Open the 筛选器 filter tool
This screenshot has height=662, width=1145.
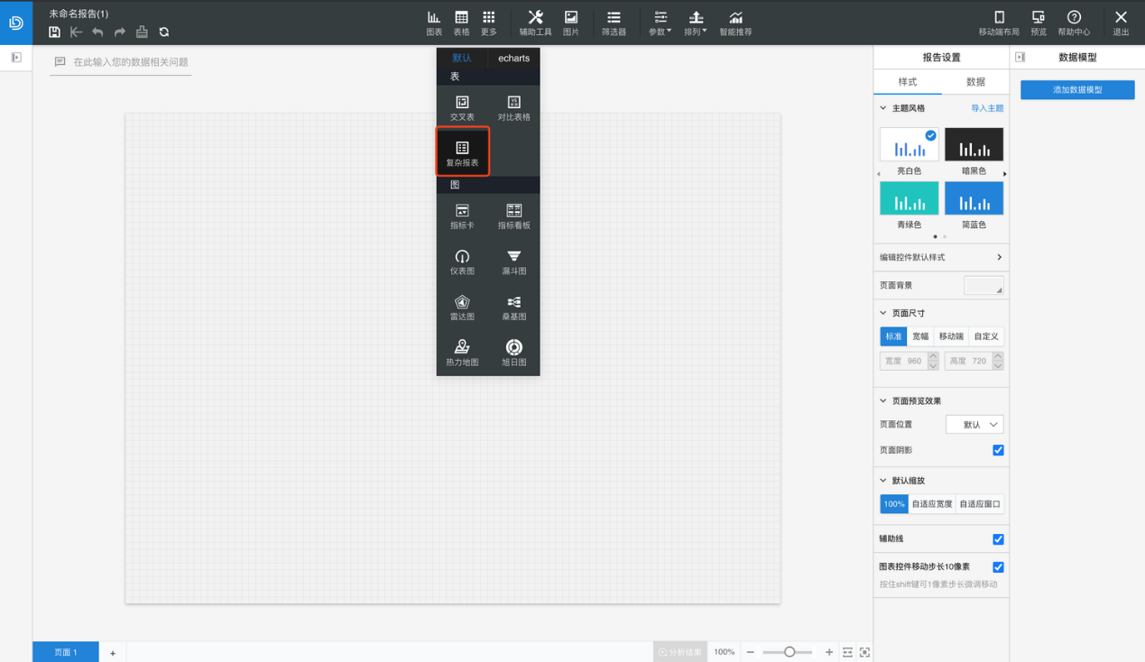point(614,23)
